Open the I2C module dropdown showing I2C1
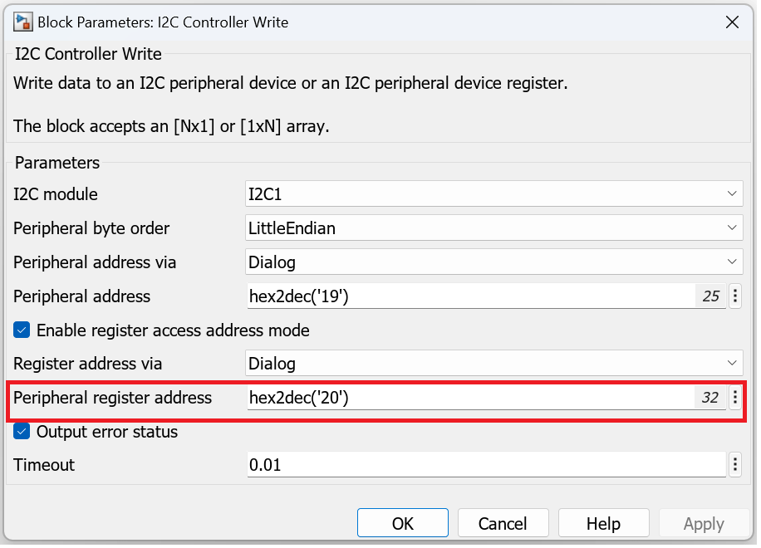 490,193
